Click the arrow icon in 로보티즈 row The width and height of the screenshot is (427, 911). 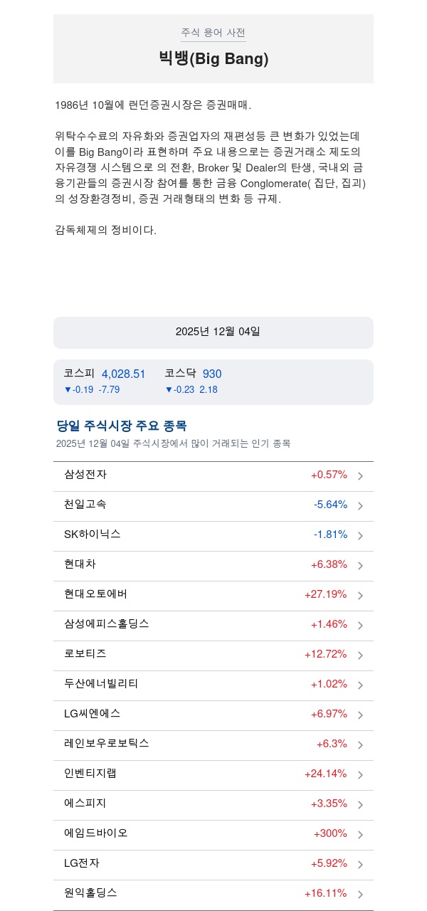[360, 655]
